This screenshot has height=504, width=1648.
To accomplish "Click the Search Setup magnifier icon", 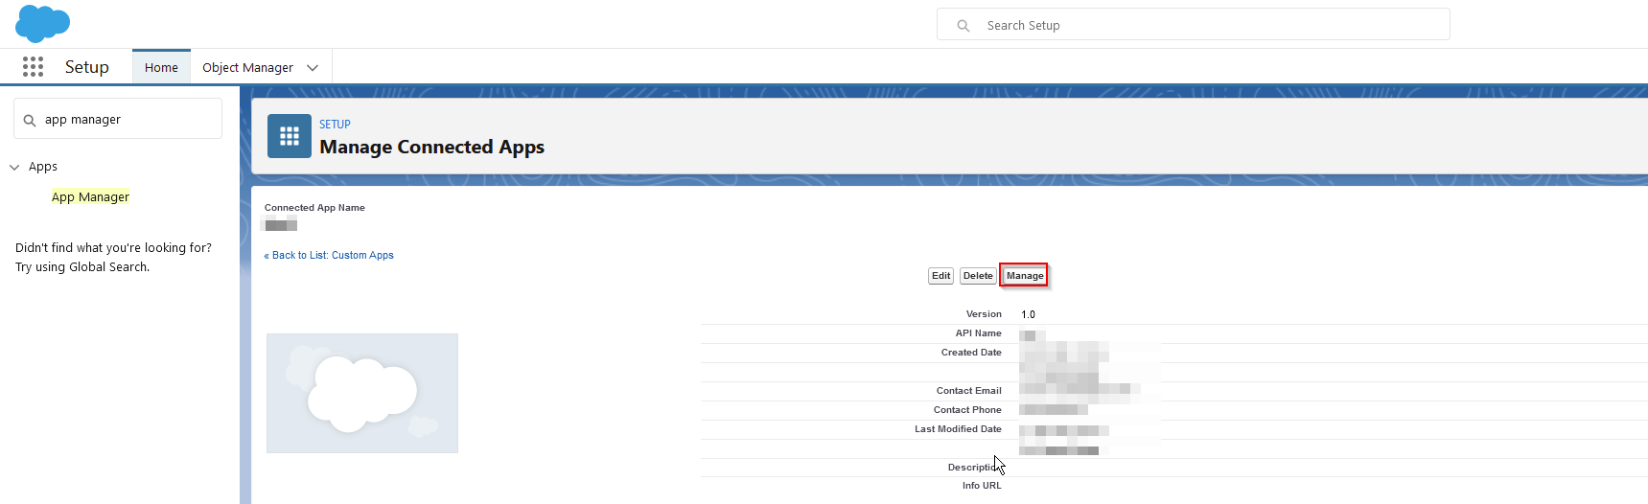I will (963, 26).
